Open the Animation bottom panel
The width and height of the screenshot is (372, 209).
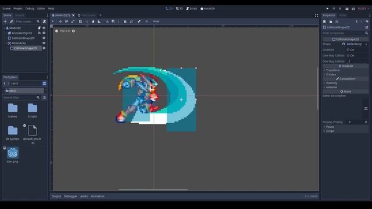[98, 196]
